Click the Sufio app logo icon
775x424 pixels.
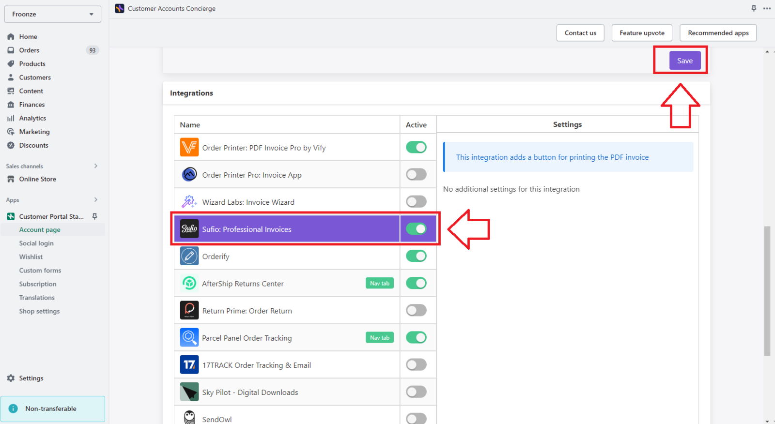click(x=189, y=229)
